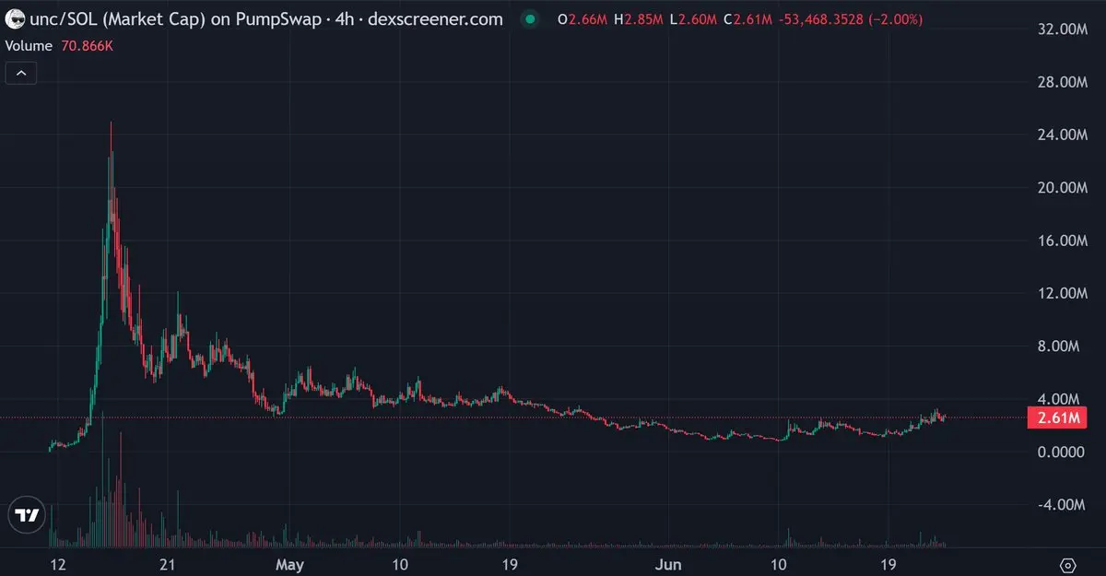
Task: Click the first 19 date label after May
Action: (x=509, y=564)
